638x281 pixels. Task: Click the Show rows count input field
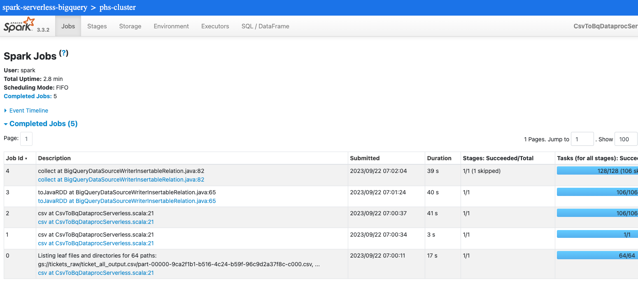tap(626, 139)
